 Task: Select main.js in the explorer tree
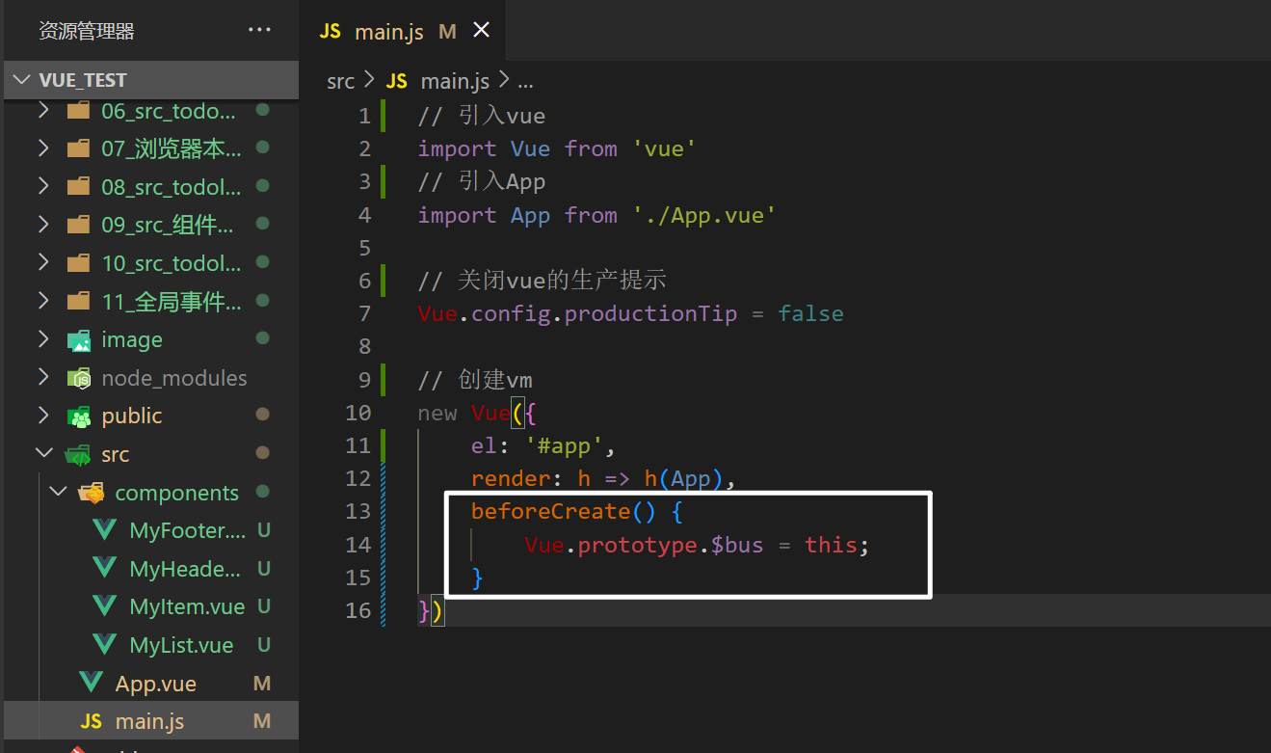[x=151, y=721]
